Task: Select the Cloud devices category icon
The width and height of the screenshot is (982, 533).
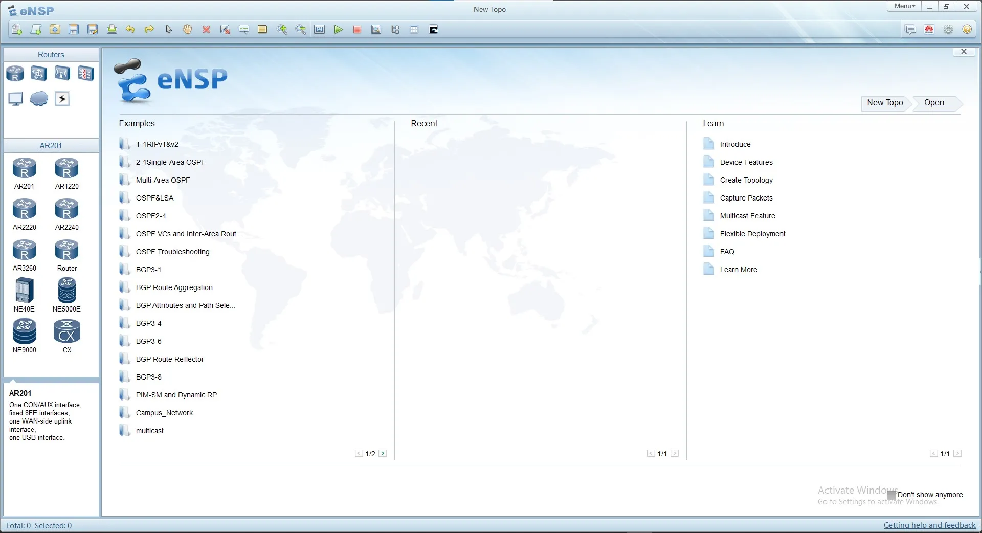Action: [x=39, y=99]
